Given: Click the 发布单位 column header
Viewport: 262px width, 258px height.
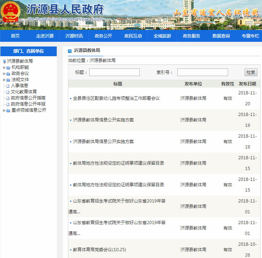Looking at the screenshot, I should 193,84.
